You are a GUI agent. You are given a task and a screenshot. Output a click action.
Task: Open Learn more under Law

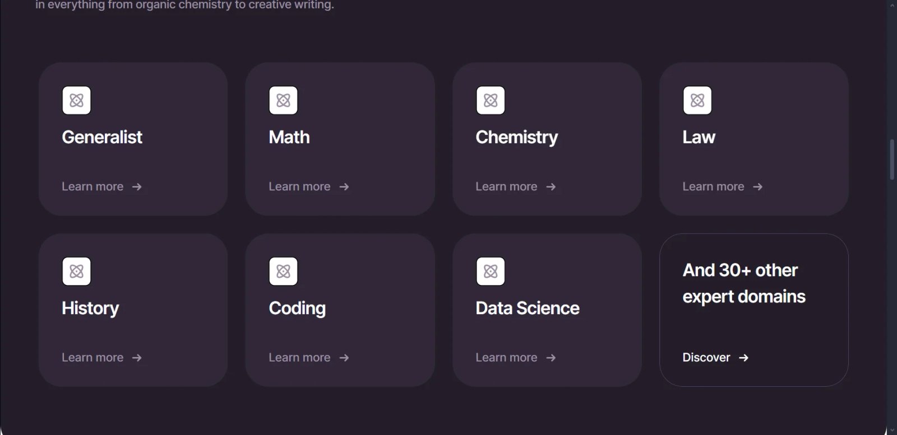[714, 186]
